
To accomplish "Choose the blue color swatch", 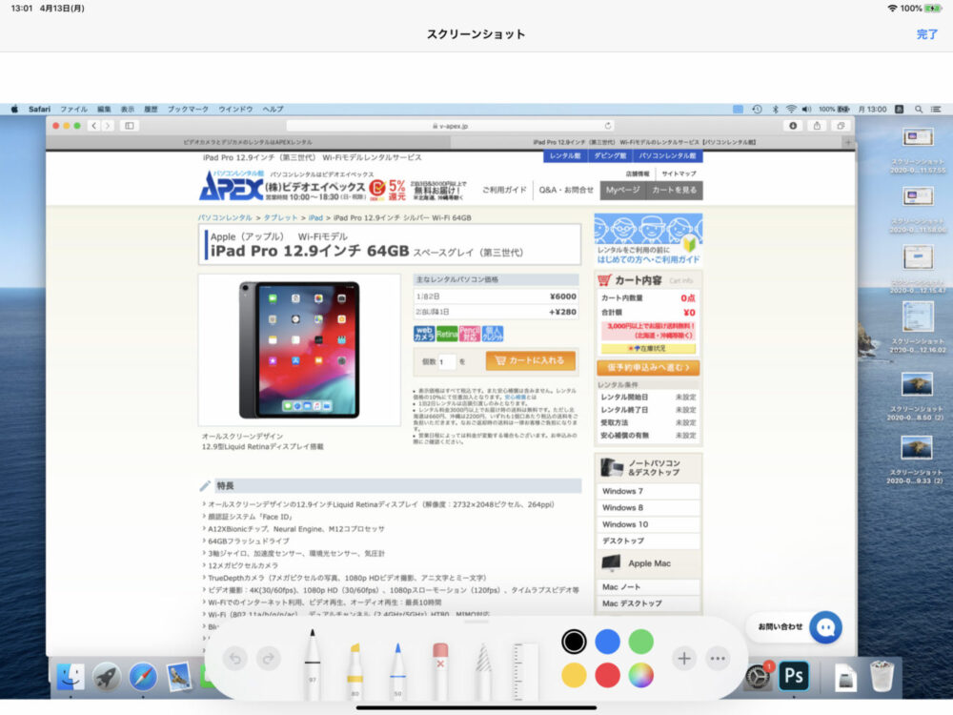I will coord(607,642).
